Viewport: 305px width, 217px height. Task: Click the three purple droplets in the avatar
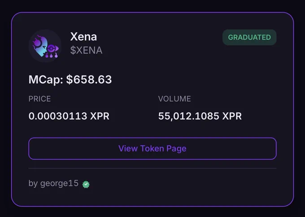tap(51, 56)
